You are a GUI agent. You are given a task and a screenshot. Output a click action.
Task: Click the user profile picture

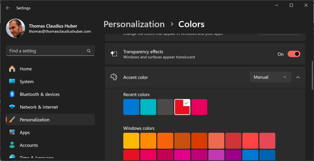(x=16, y=28)
